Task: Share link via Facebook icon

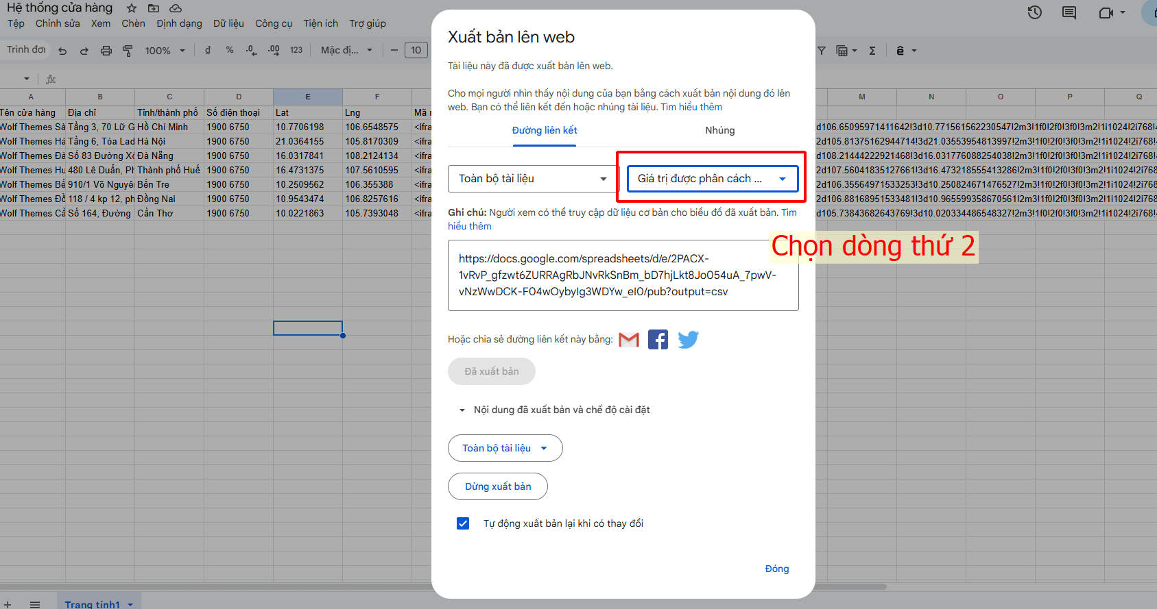Action: click(658, 340)
